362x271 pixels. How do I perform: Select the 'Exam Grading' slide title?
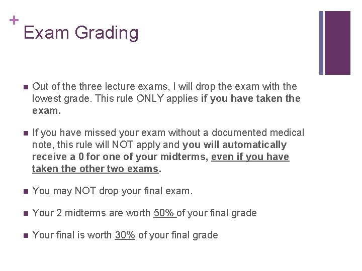tap(81, 33)
